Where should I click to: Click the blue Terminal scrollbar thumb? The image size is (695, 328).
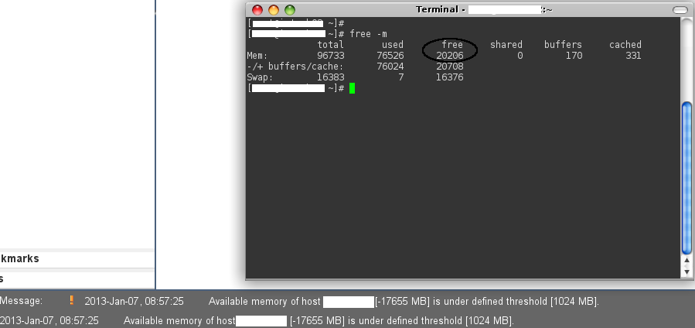coord(686,178)
